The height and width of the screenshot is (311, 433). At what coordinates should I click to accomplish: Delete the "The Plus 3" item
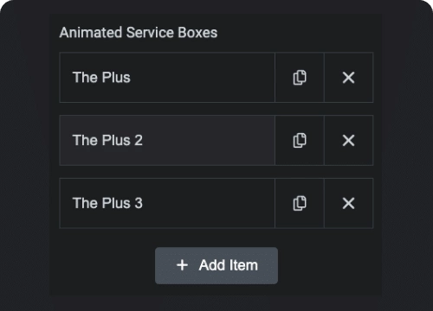pos(348,203)
